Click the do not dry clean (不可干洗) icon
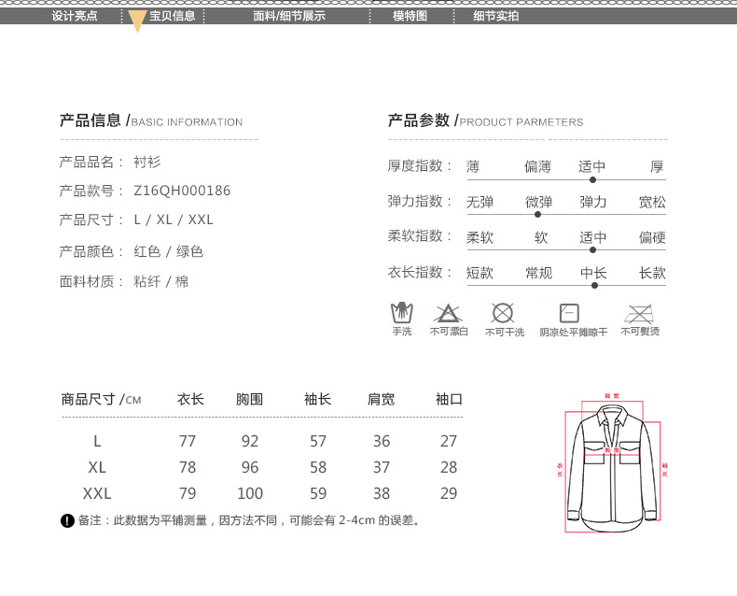 [x=503, y=313]
